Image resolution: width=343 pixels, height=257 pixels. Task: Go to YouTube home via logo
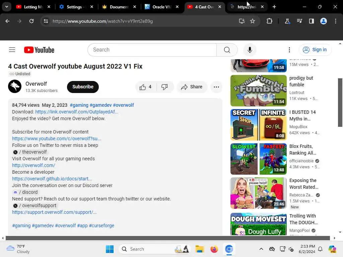tap(39, 50)
